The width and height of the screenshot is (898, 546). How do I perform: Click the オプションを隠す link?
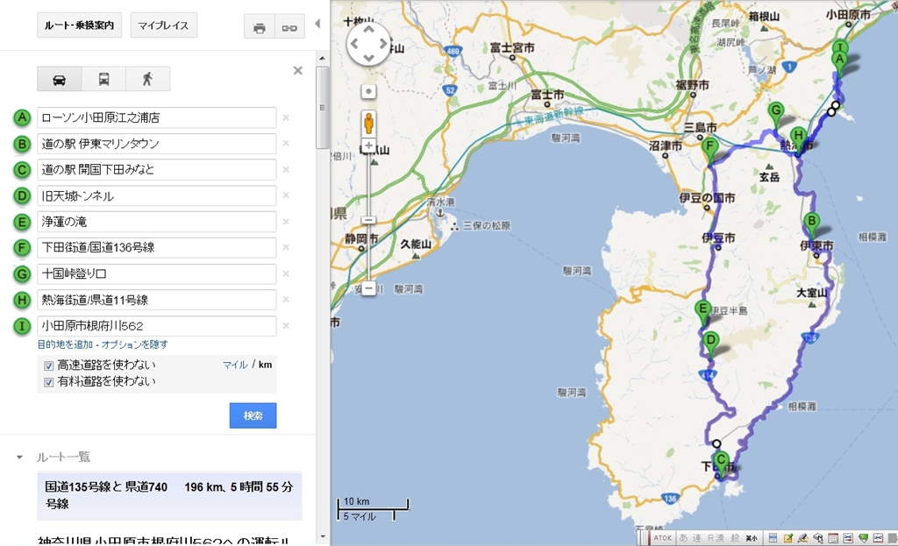click(134, 344)
